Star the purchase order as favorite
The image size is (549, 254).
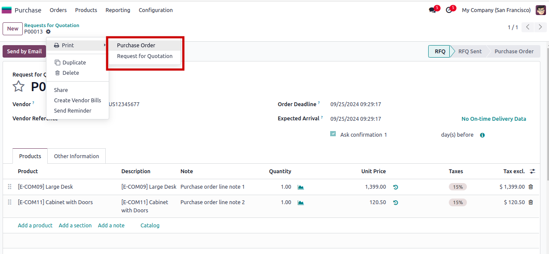tap(18, 86)
